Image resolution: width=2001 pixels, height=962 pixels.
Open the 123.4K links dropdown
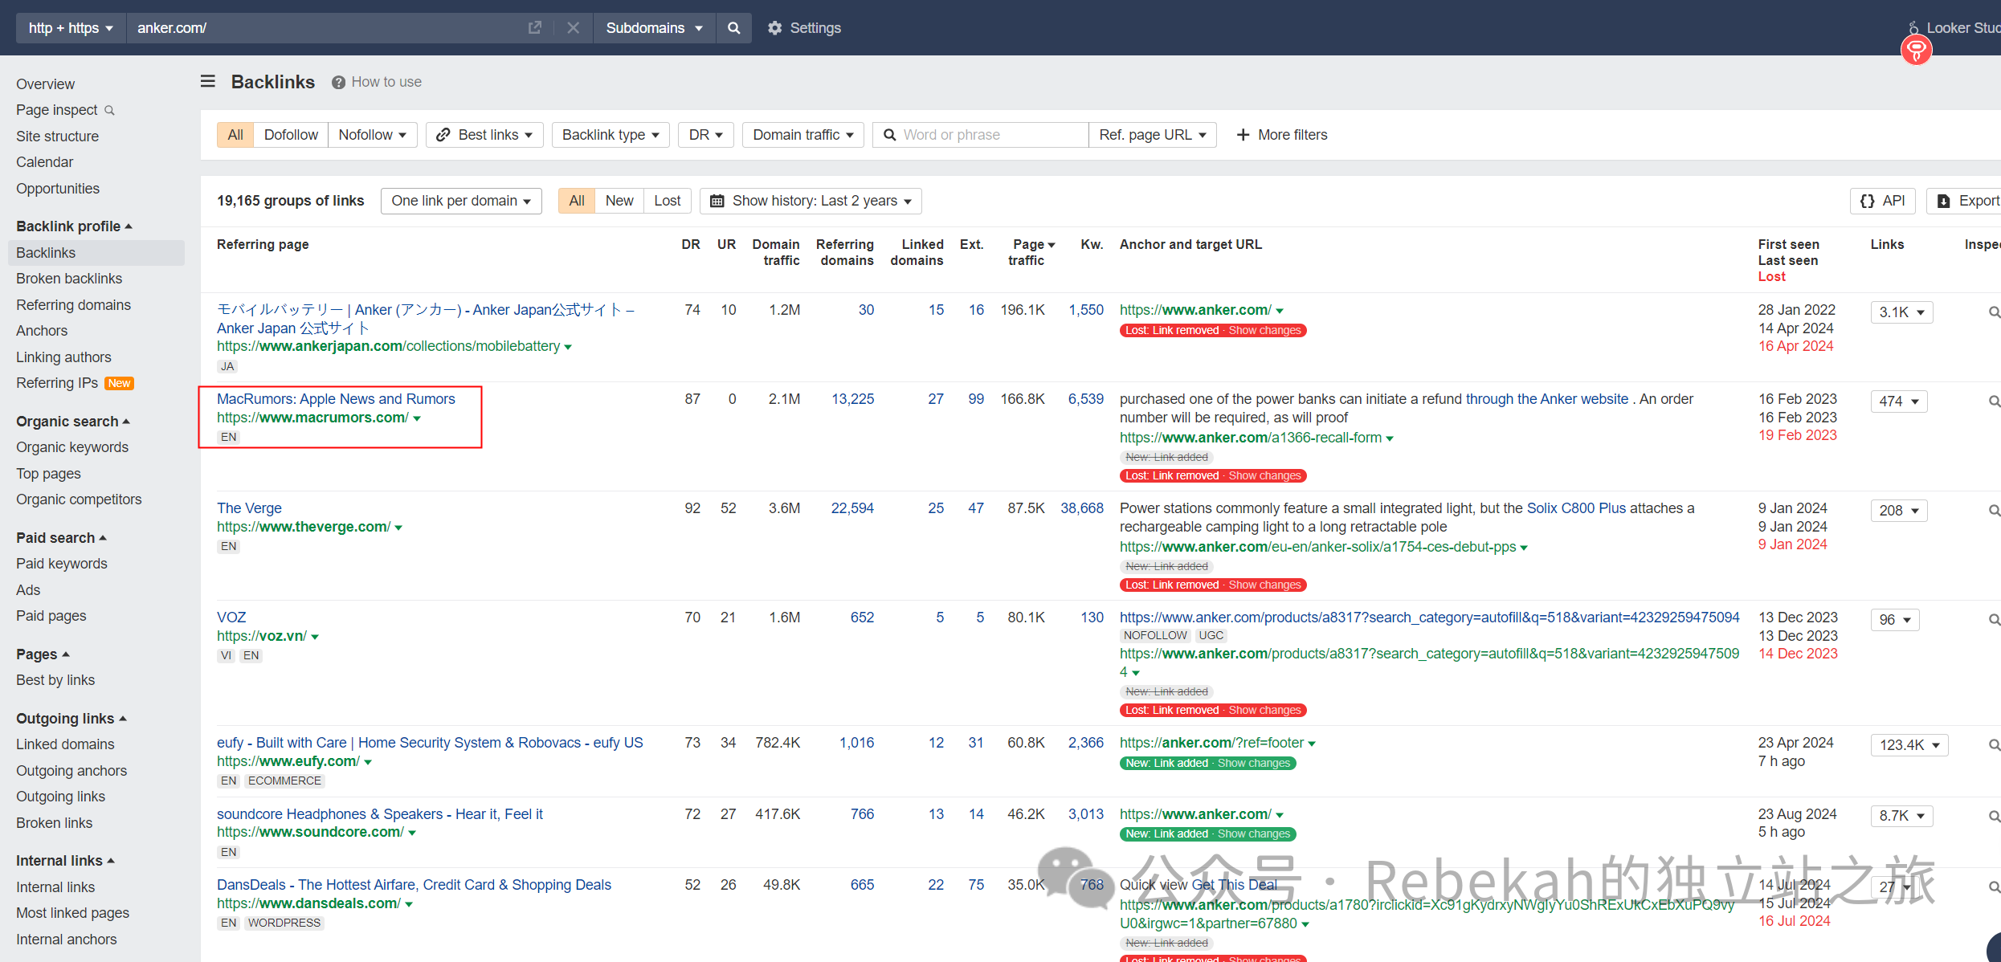[x=1909, y=745]
